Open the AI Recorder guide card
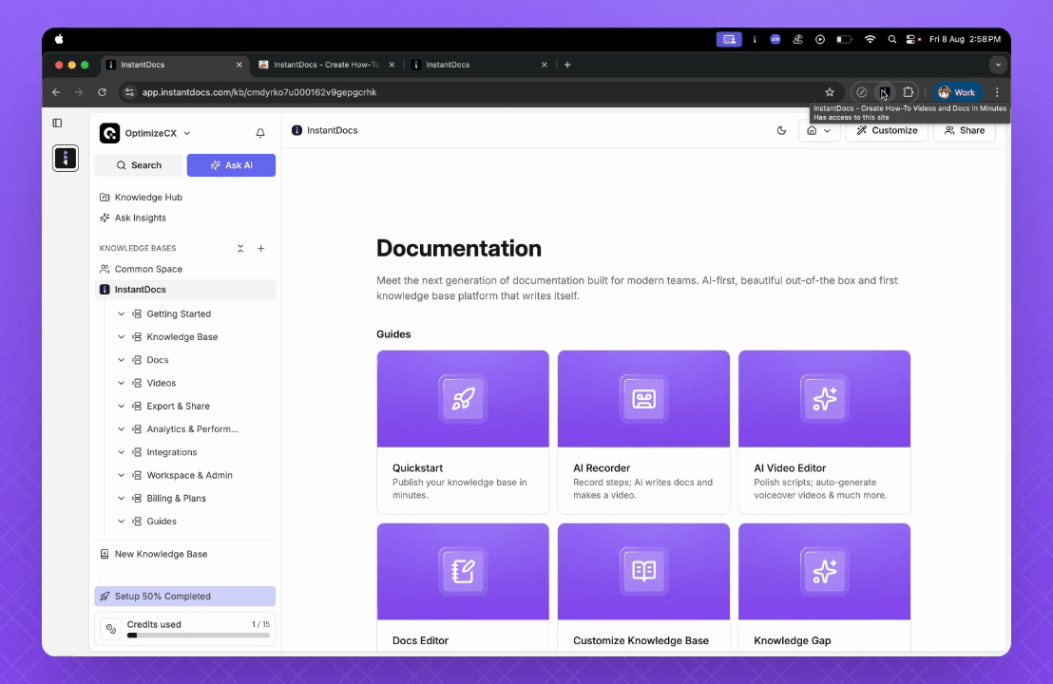Viewport: 1053px width, 684px height. [643, 431]
